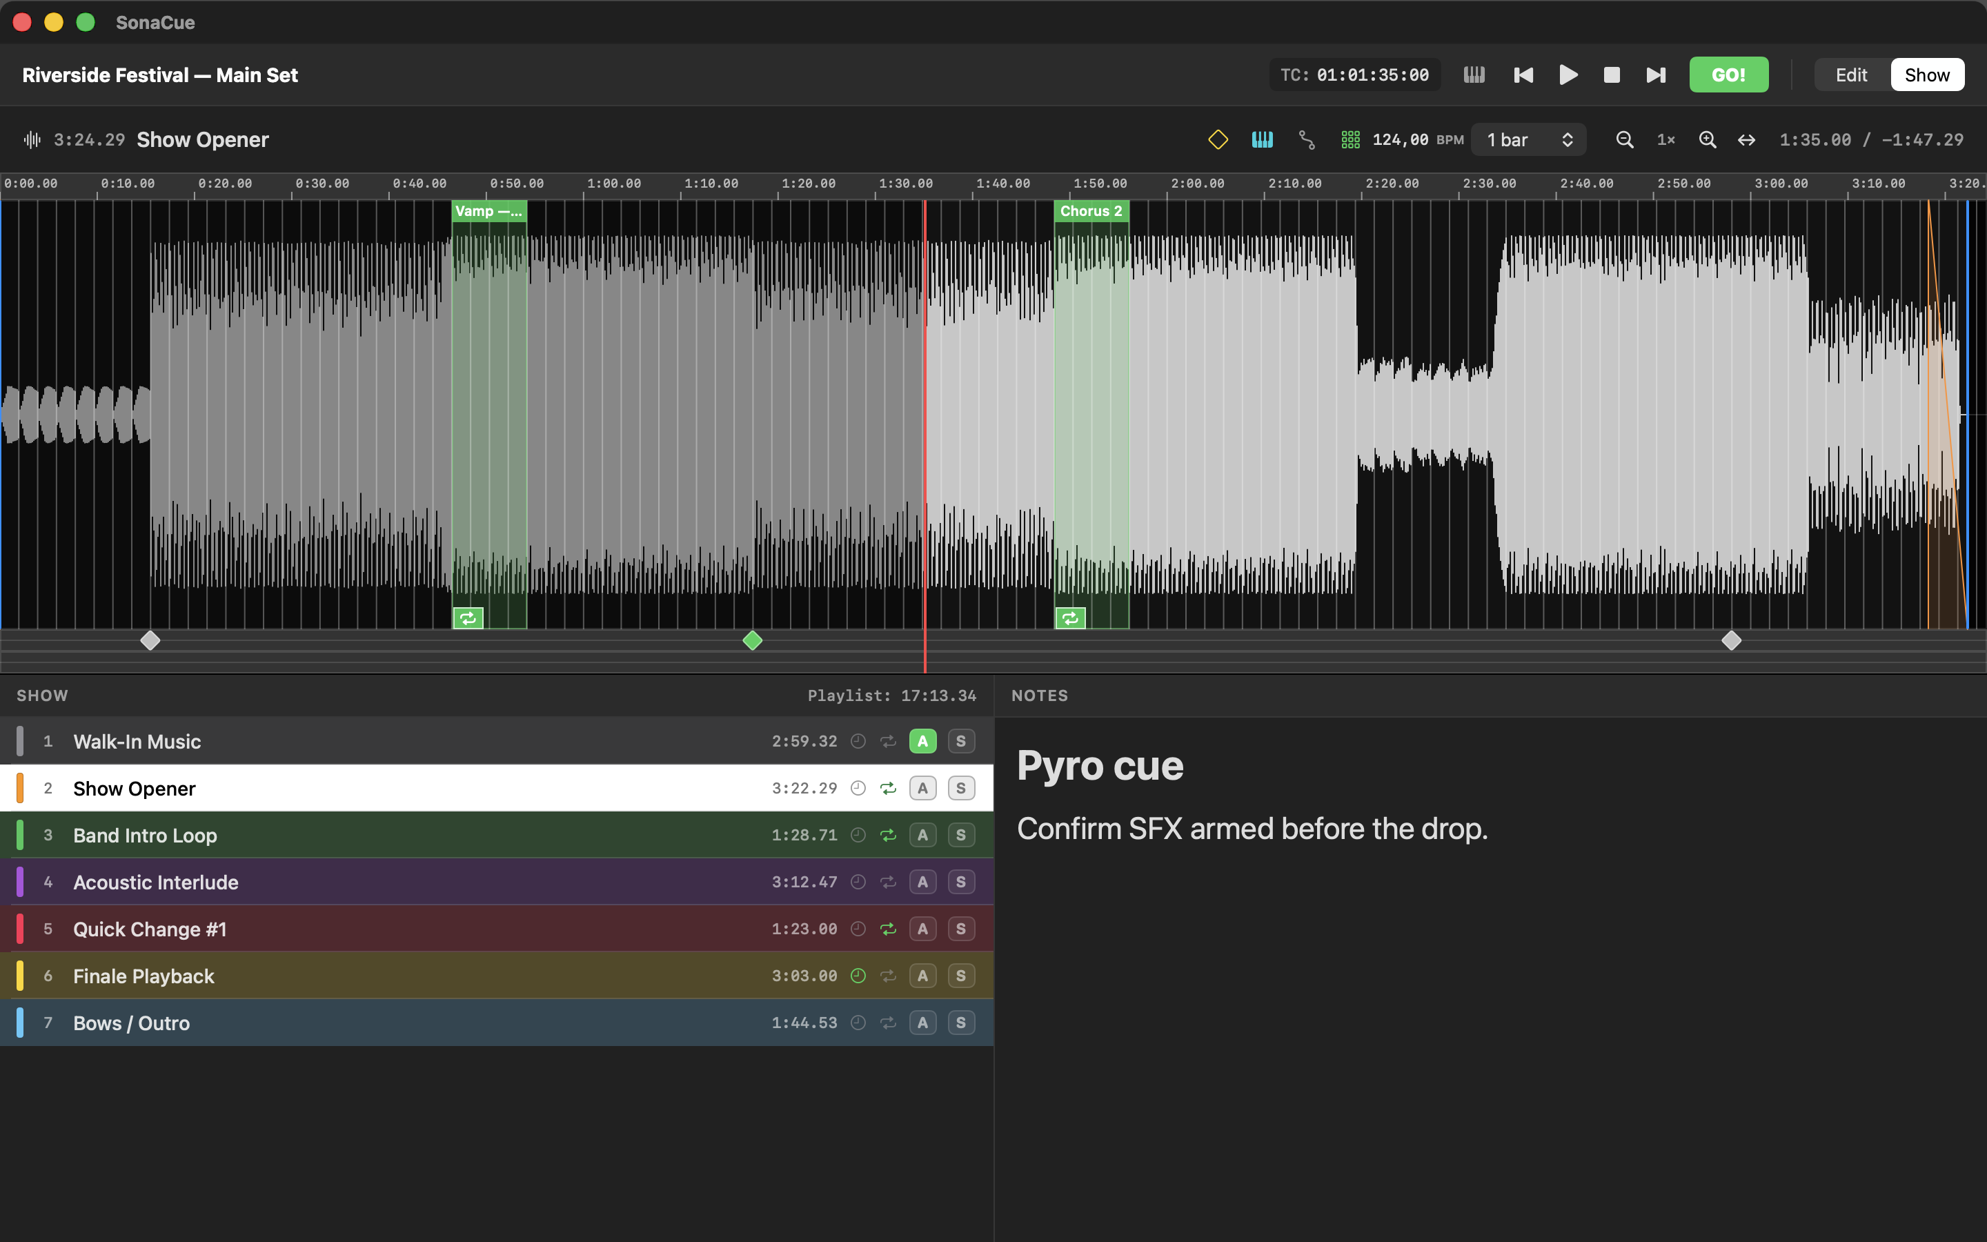Click the purple color swatch of Acoustic Interlude
Screen dimensions: 1987x1242
click(x=20, y=881)
